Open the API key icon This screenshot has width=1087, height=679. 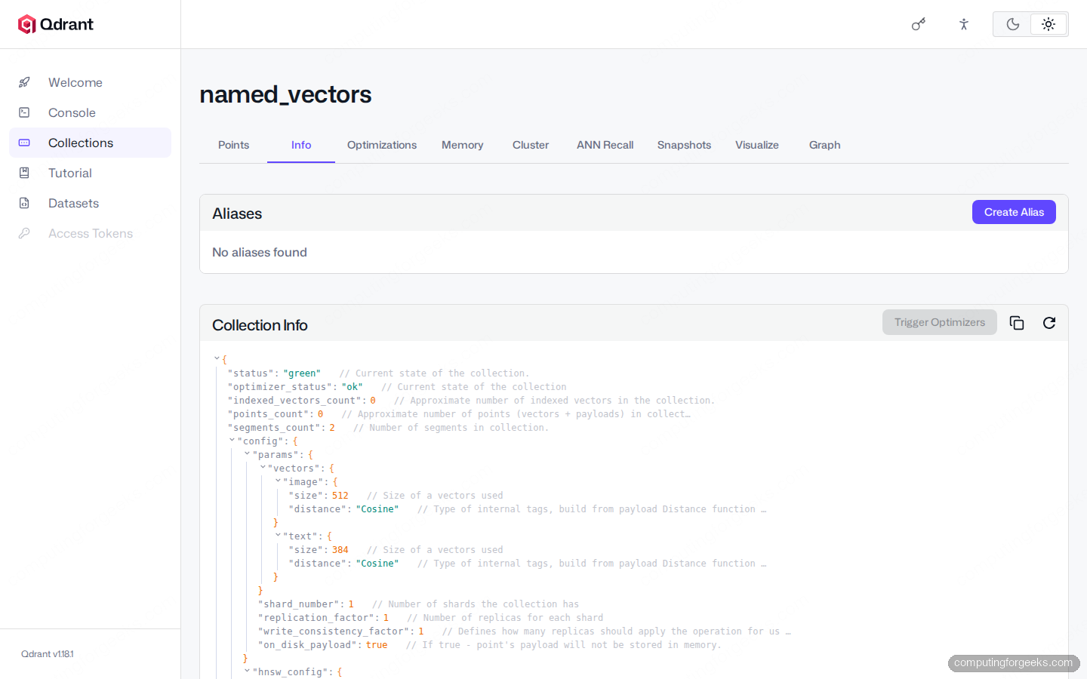(x=919, y=24)
